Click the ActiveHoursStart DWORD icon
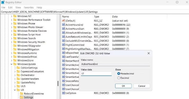 [64, 29]
